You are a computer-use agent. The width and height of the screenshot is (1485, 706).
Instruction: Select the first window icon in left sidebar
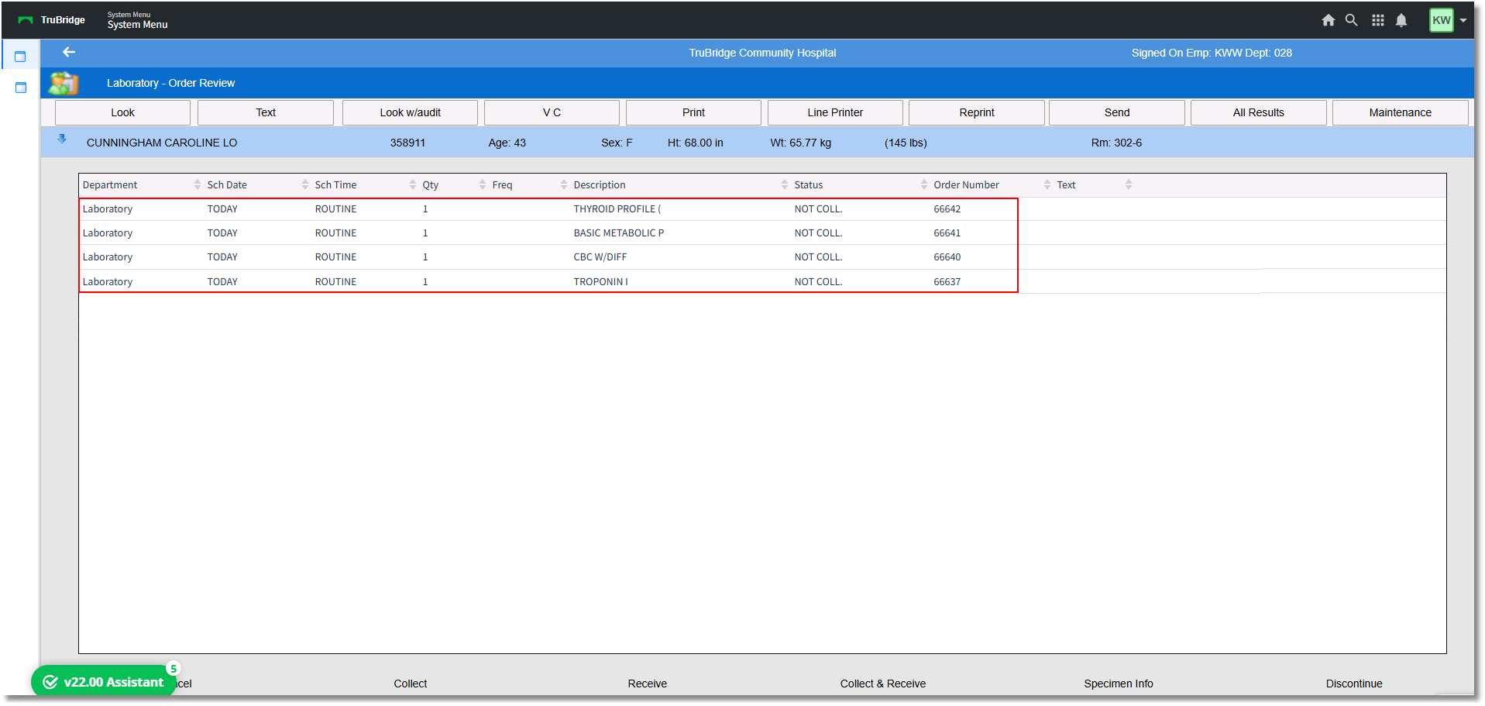pyautogui.click(x=21, y=57)
